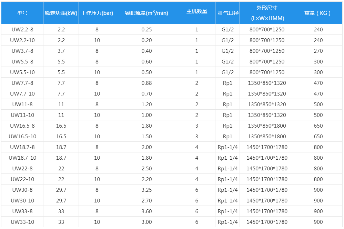Click outlet Rp1 in UW7.7-10 row
Screen dimensions: 344x229
click(x=227, y=94)
